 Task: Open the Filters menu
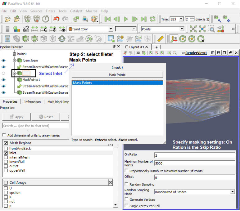(50, 11)
